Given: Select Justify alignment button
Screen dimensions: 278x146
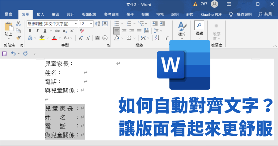Looking at the screenshot, I should pos(139,31).
